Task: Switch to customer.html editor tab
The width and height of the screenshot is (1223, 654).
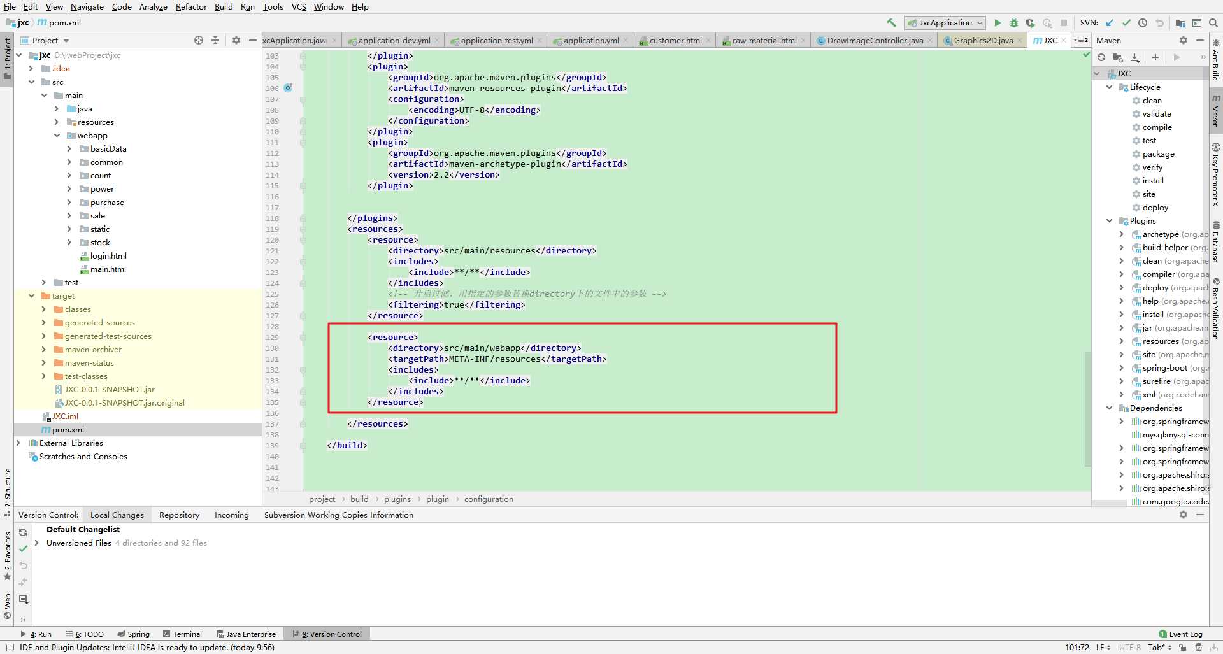Action: point(675,40)
